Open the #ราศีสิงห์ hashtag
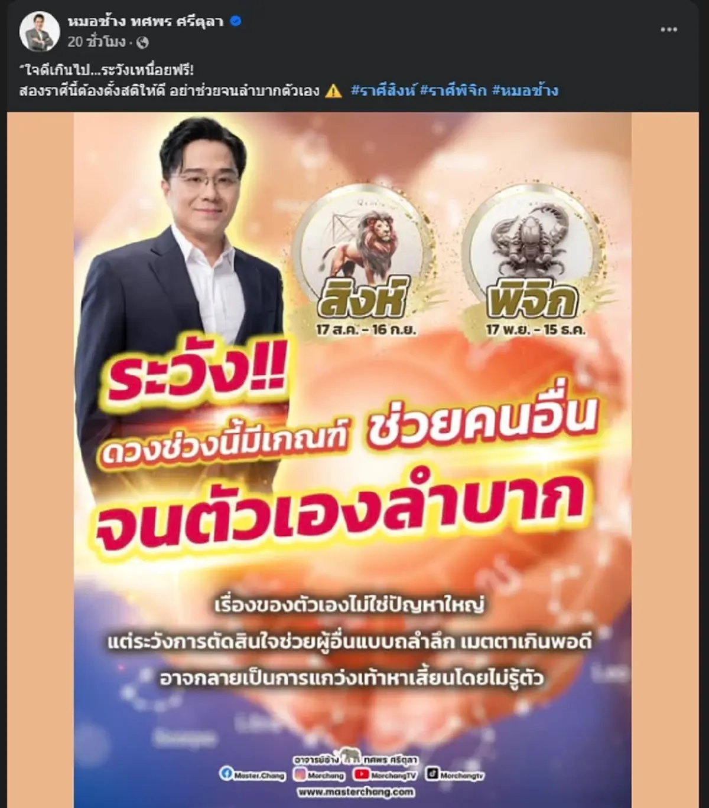The width and height of the screenshot is (709, 808). coord(384,91)
